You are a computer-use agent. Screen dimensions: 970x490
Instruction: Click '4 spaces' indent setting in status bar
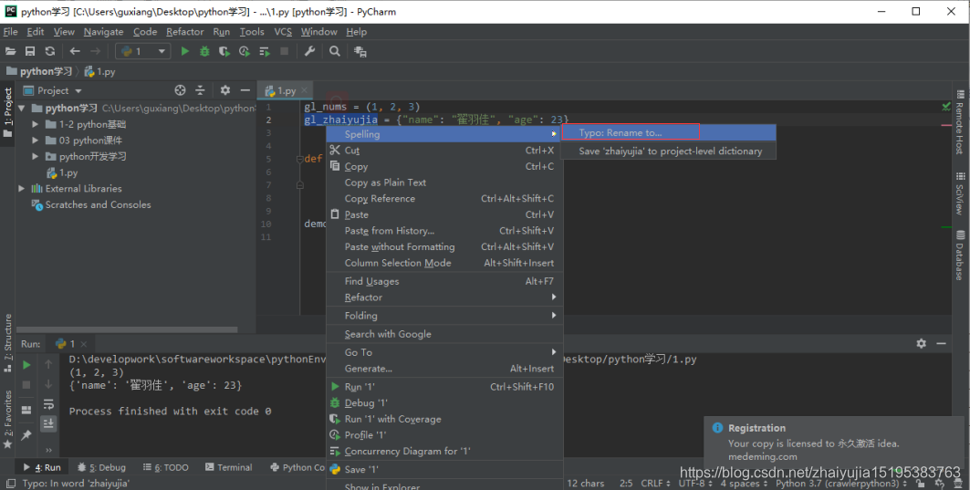click(743, 484)
